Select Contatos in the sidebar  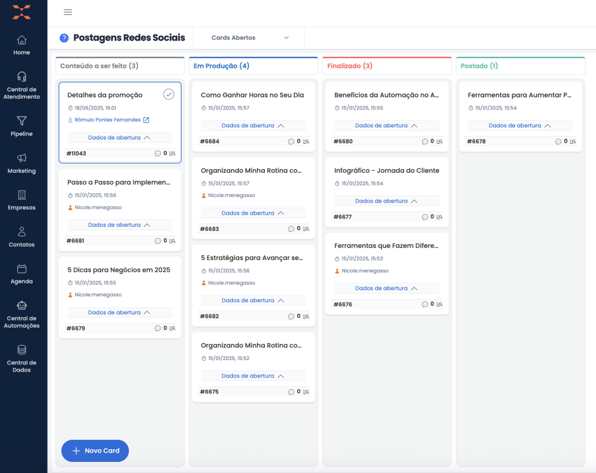22,237
